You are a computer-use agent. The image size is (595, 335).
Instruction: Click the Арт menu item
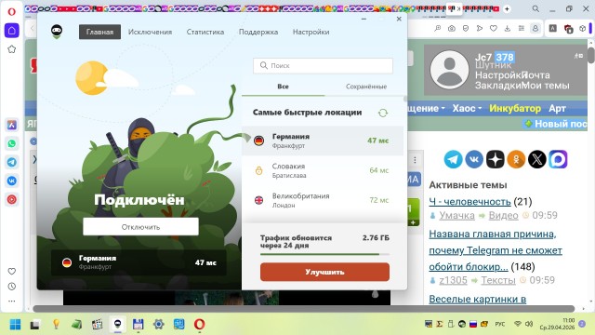(557, 109)
